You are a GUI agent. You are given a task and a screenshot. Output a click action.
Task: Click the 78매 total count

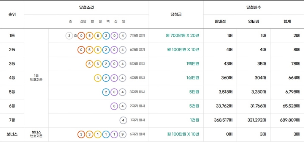pyautogui.click(x=295, y=64)
